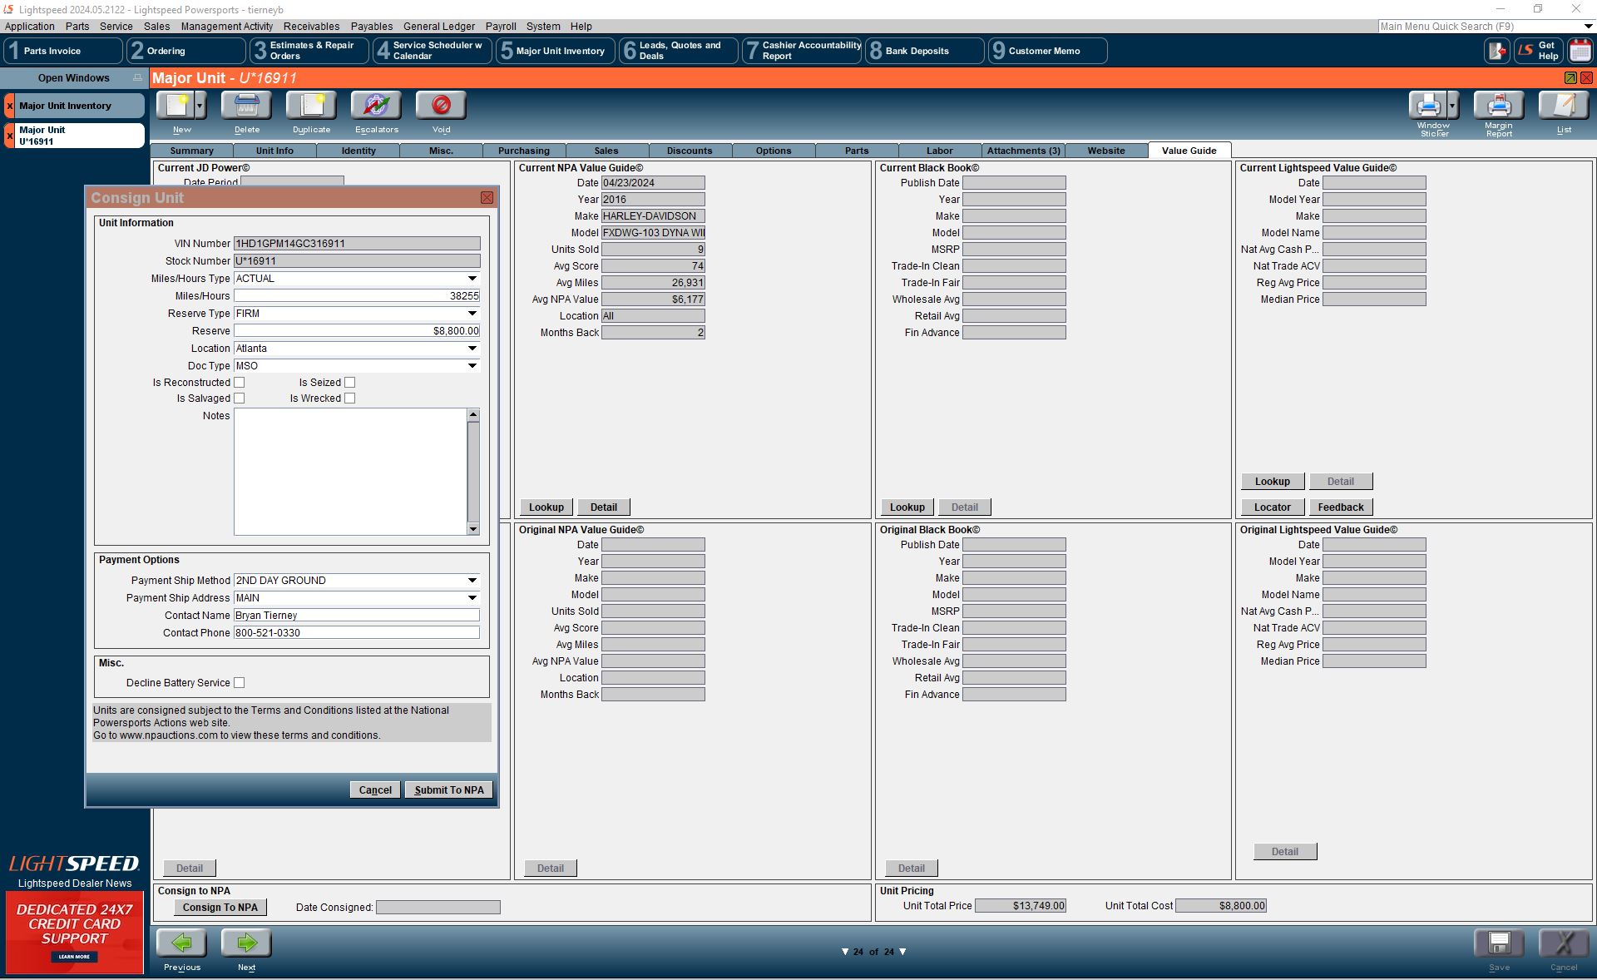The height and width of the screenshot is (980, 1597).
Task: Click the credit card support ad banner
Action: (x=74, y=933)
